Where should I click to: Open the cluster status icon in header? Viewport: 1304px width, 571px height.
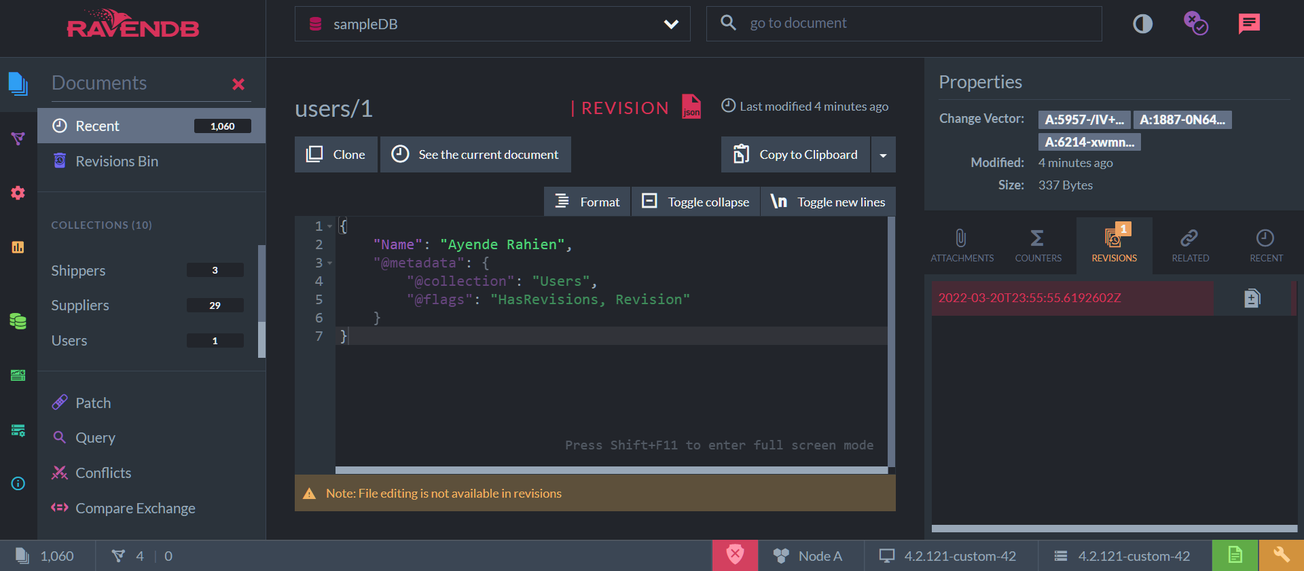[1195, 23]
